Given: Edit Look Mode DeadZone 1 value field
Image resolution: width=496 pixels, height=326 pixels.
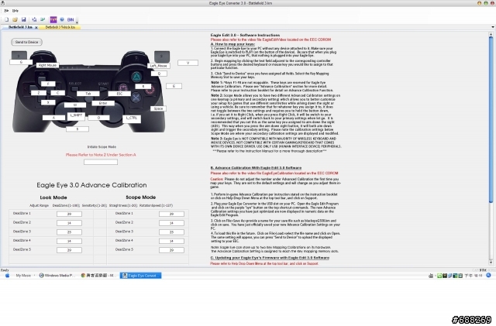Looking at the screenshot, I should [69, 214].
